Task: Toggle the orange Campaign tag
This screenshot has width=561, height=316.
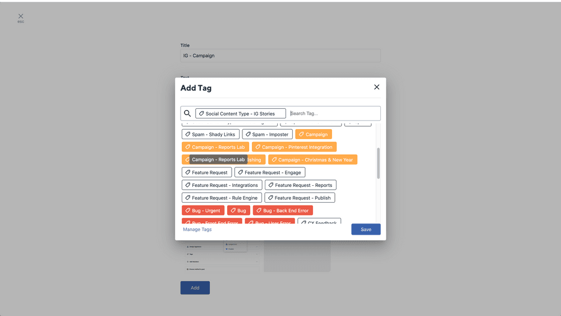Action: click(x=314, y=135)
